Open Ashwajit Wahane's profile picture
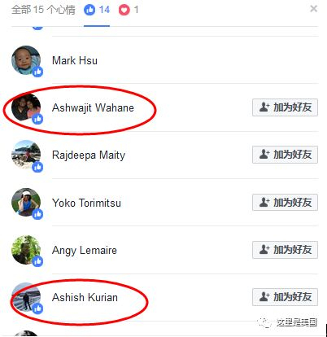Image resolution: width=327 pixels, height=337 pixels. (26, 107)
